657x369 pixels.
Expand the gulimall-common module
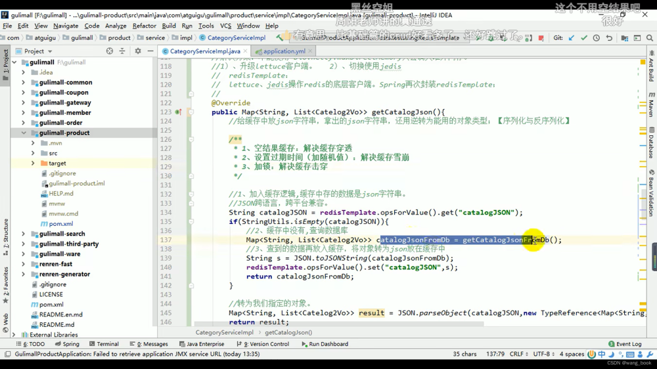[x=24, y=83]
